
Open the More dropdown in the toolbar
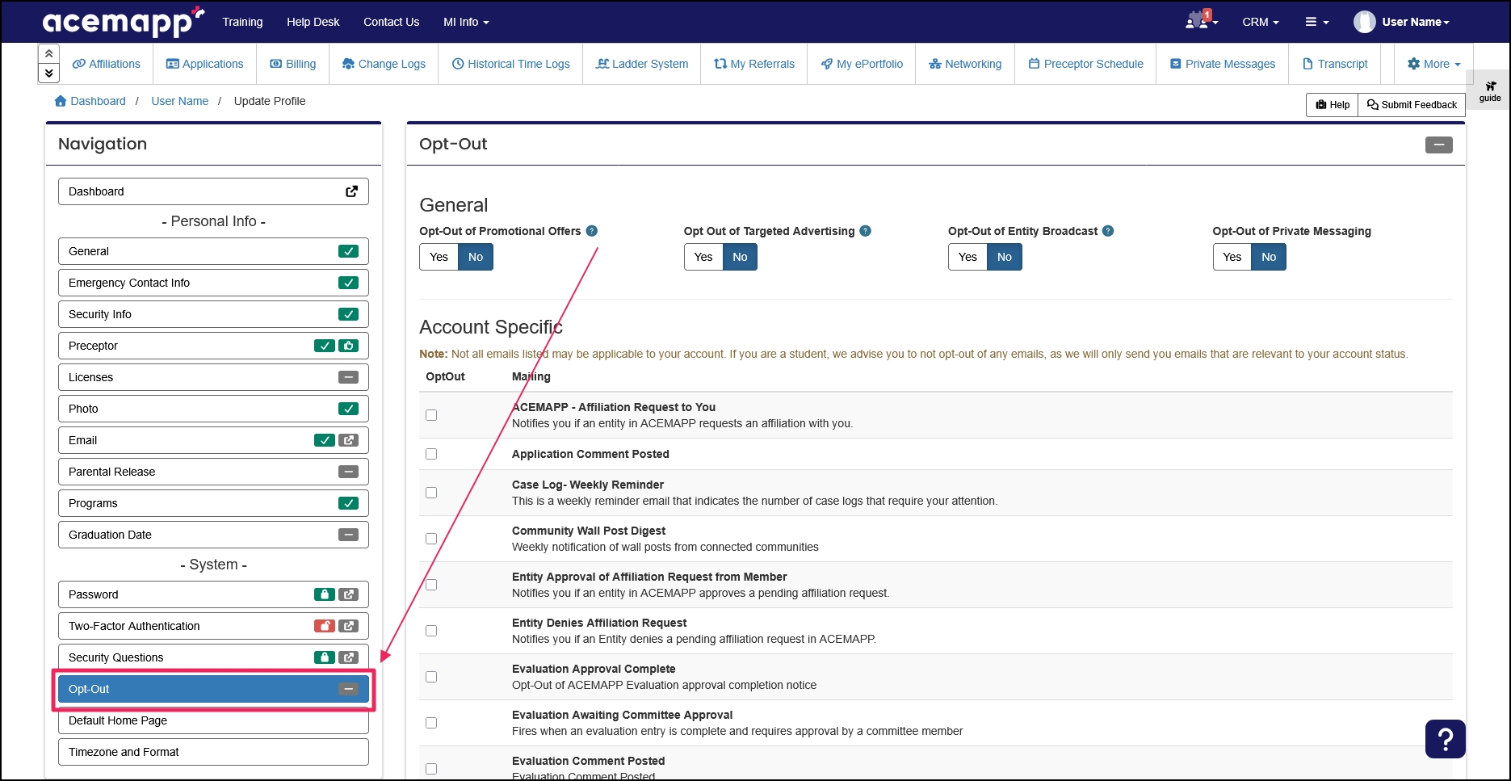(1433, 64)
